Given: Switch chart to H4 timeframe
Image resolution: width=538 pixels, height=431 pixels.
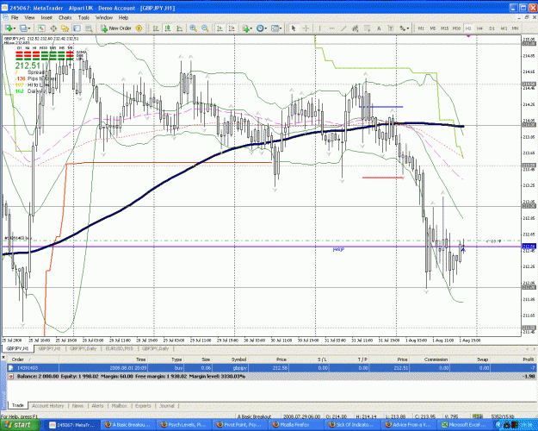Looking at the screenshot, I should tap(479, 28).
